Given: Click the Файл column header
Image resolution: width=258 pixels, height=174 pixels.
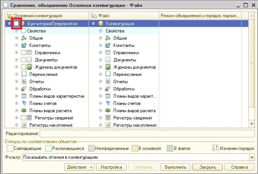Looking at the screenshot, I should click(124, 16).
